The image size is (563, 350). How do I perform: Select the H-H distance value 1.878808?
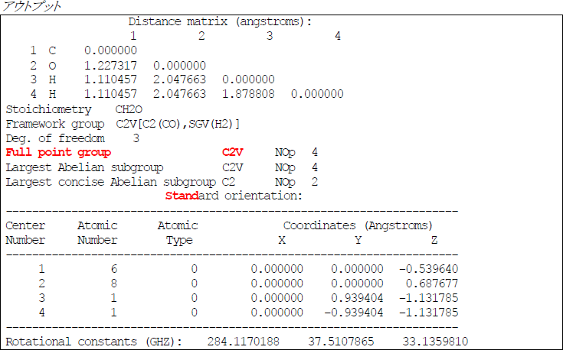tap(248, 94)
